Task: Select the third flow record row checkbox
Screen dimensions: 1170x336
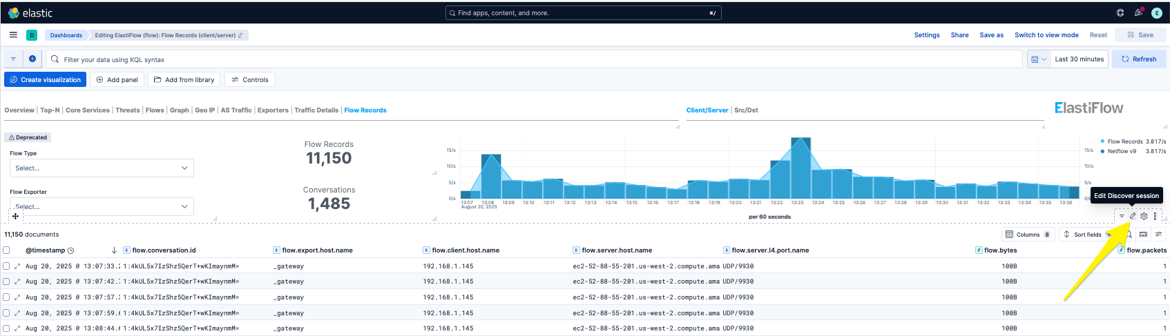Action: (x=6, y=297)
